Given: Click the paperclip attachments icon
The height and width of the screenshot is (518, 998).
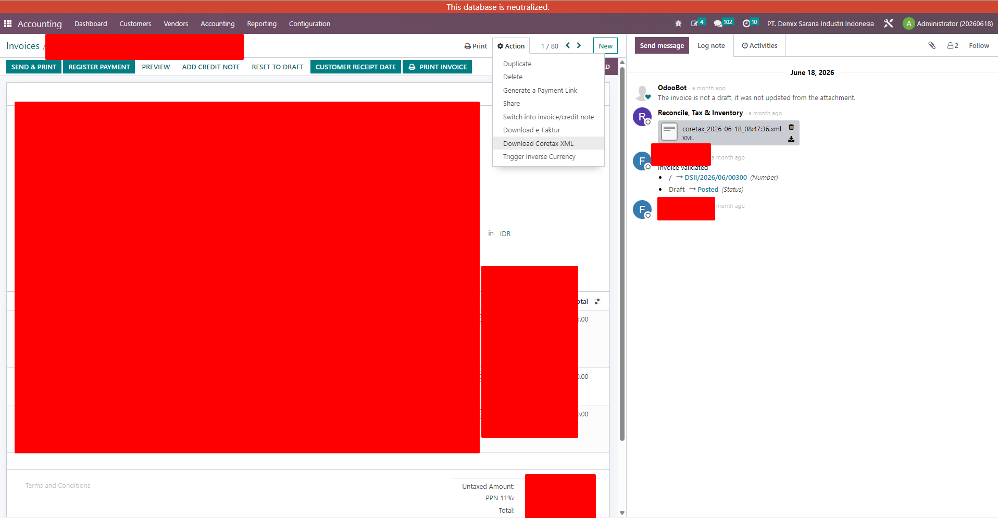Looking at the screenshot, I should (932, 45).
